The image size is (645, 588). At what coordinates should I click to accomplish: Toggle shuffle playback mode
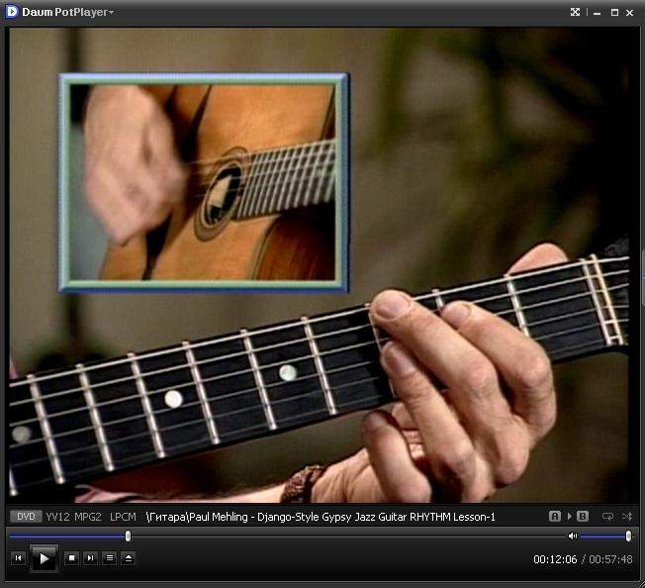626,516
